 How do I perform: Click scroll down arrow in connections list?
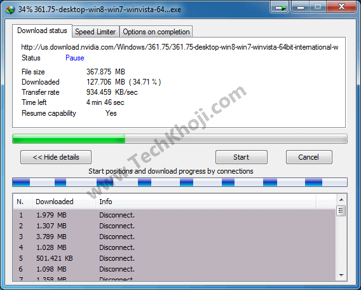(x=341, y=275)
